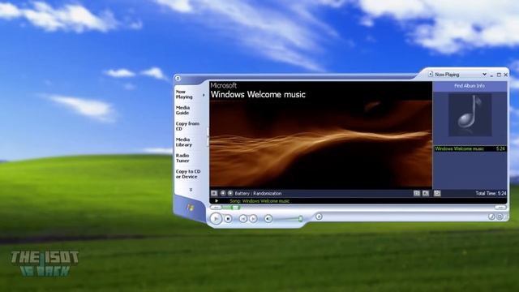Click the 'Microsoft' artist text

224,85
